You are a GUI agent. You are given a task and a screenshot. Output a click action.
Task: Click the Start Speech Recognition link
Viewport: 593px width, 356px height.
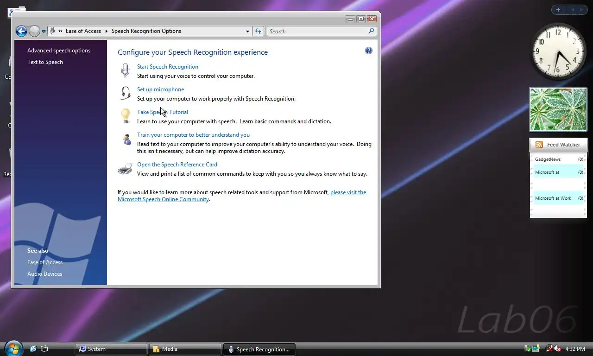click(x=168, y=67)
